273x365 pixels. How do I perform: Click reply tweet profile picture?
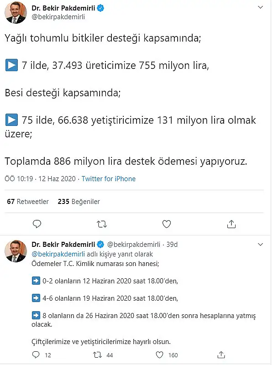16,251
